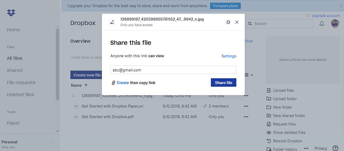Click the sidebar scroll up arrow
Viewport: 344px width, 151px height.
tap(57, 27)
